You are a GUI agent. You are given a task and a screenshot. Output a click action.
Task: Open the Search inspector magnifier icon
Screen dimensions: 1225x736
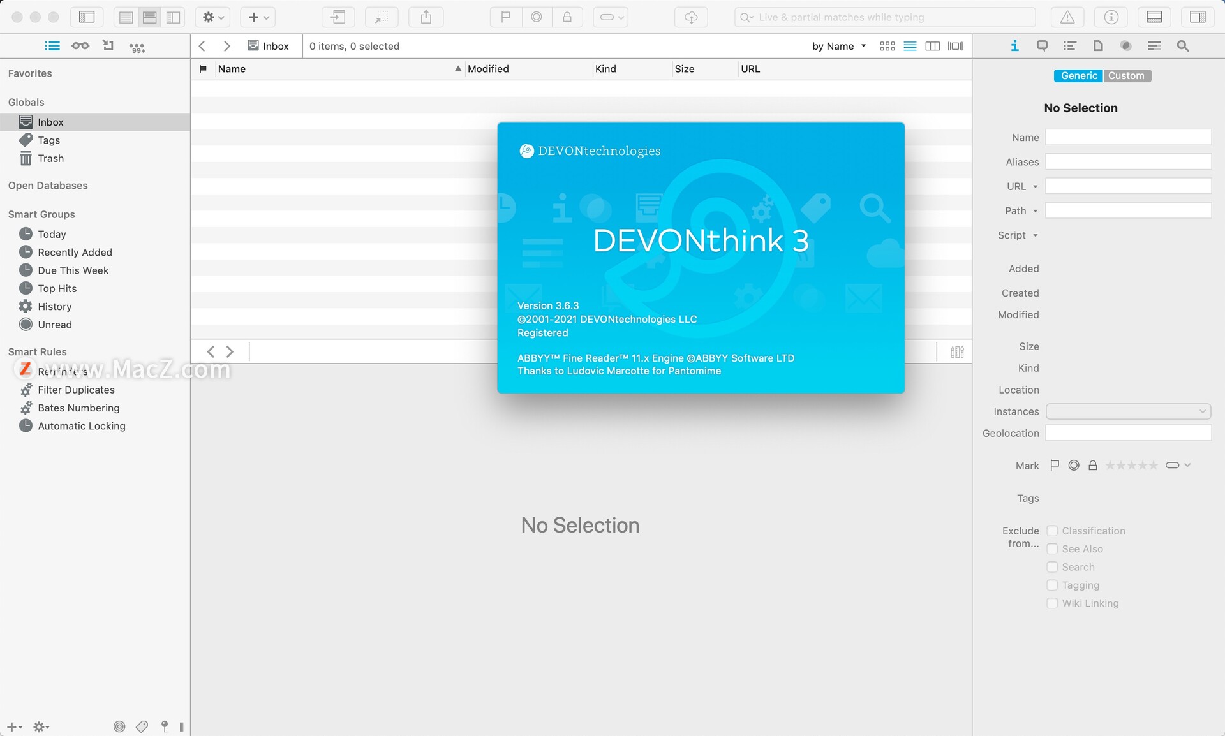click(1182, 46)
